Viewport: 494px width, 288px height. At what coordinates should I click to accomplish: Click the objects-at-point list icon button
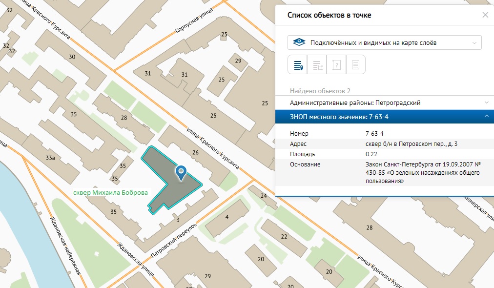(x=297, y=64)
